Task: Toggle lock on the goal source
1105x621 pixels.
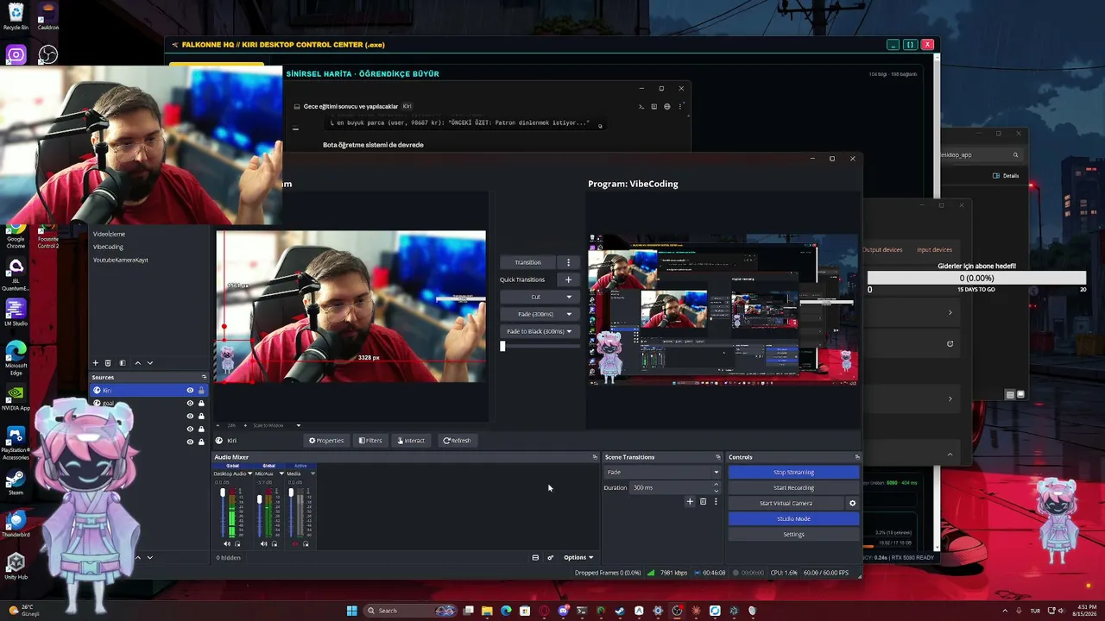Action: pyautogui.click(x=201, y=403)
